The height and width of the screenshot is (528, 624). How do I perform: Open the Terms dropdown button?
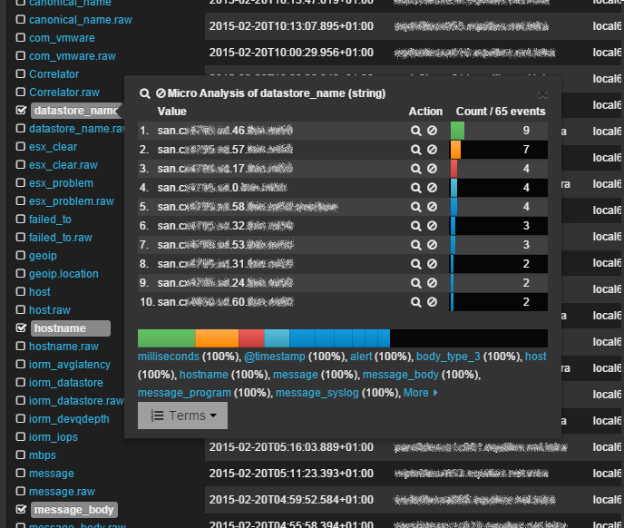pyautogui.click(x=182, y=416)
